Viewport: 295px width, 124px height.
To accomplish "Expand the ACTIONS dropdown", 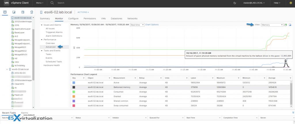I will click(x=83, y=12).
